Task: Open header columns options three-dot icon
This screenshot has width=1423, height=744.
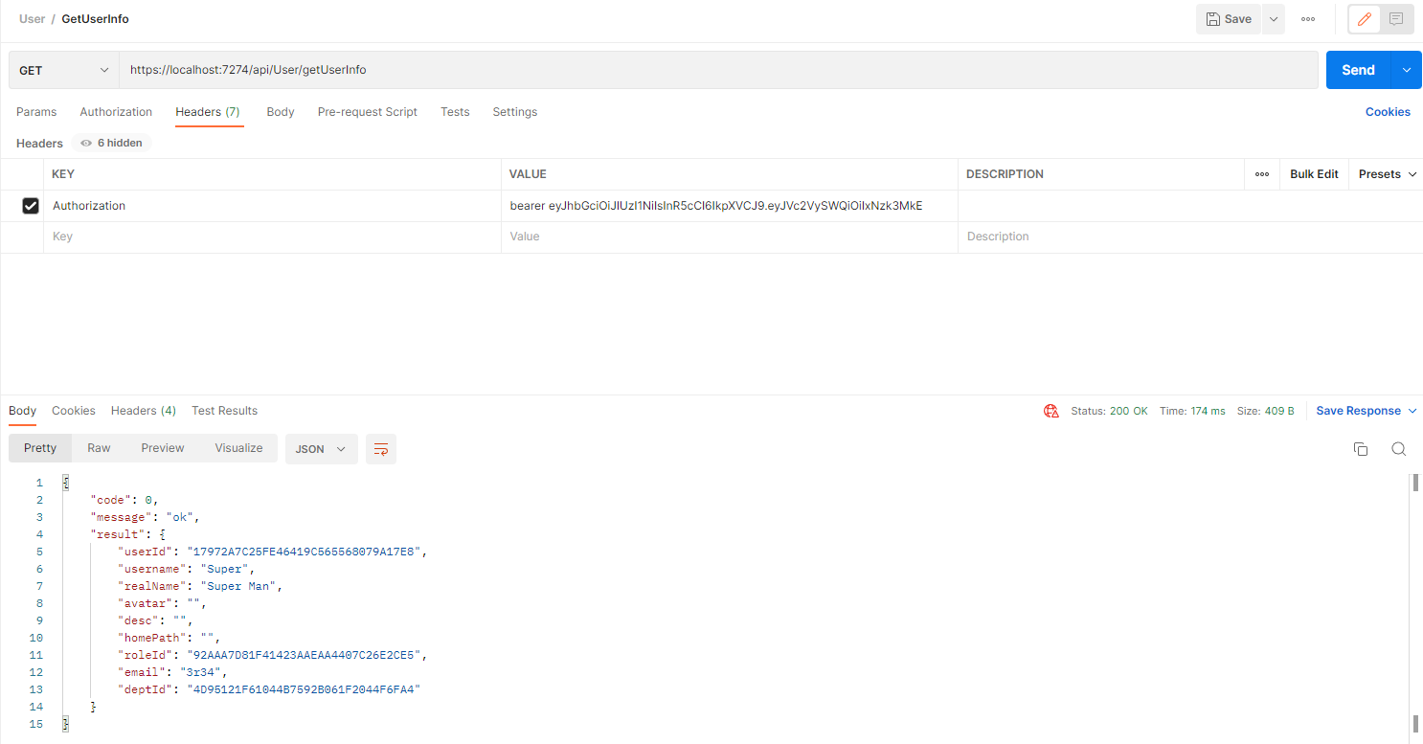Action: (x=1261, y=174)
